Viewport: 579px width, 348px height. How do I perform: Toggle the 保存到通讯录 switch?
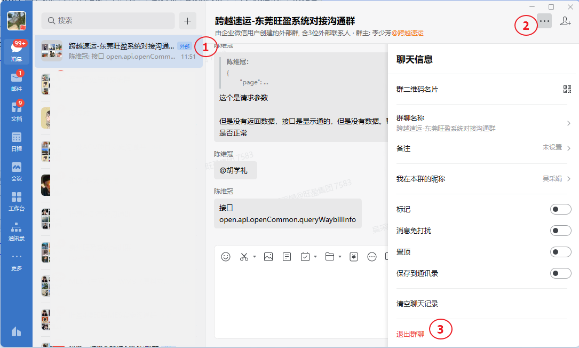(x=560, y=273)
